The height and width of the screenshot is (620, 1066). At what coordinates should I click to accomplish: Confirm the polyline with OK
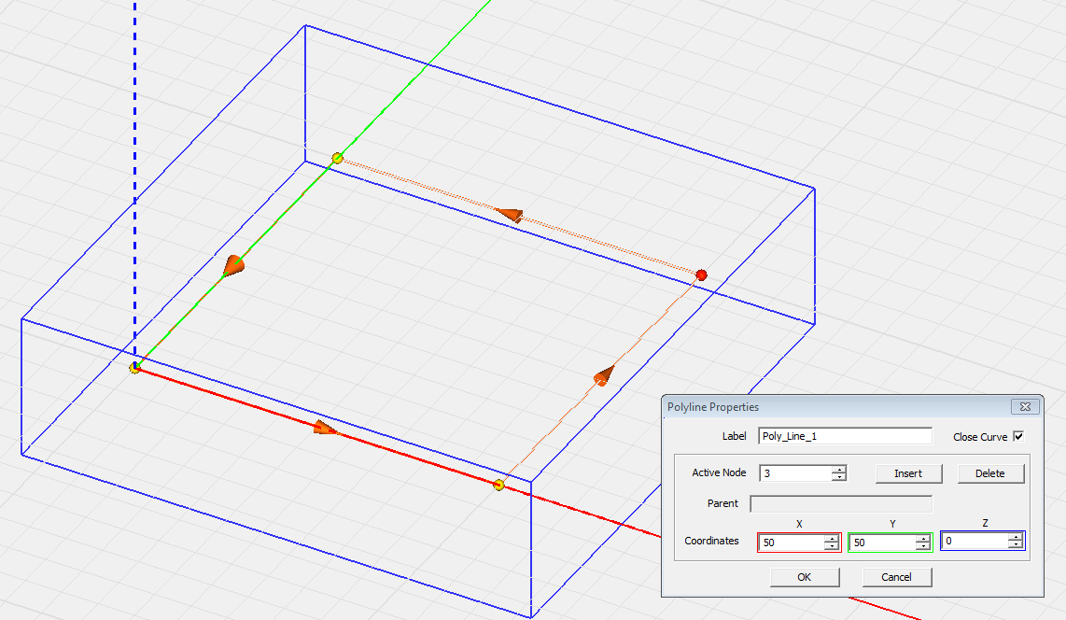point(804,577)
